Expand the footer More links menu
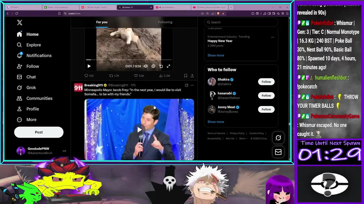Screen dimensions: 364x204 pyautogui.click(x=243, y=139)
